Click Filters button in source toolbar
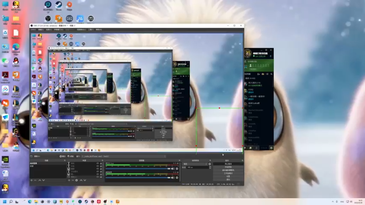365x205 pixels. (71, 156)
